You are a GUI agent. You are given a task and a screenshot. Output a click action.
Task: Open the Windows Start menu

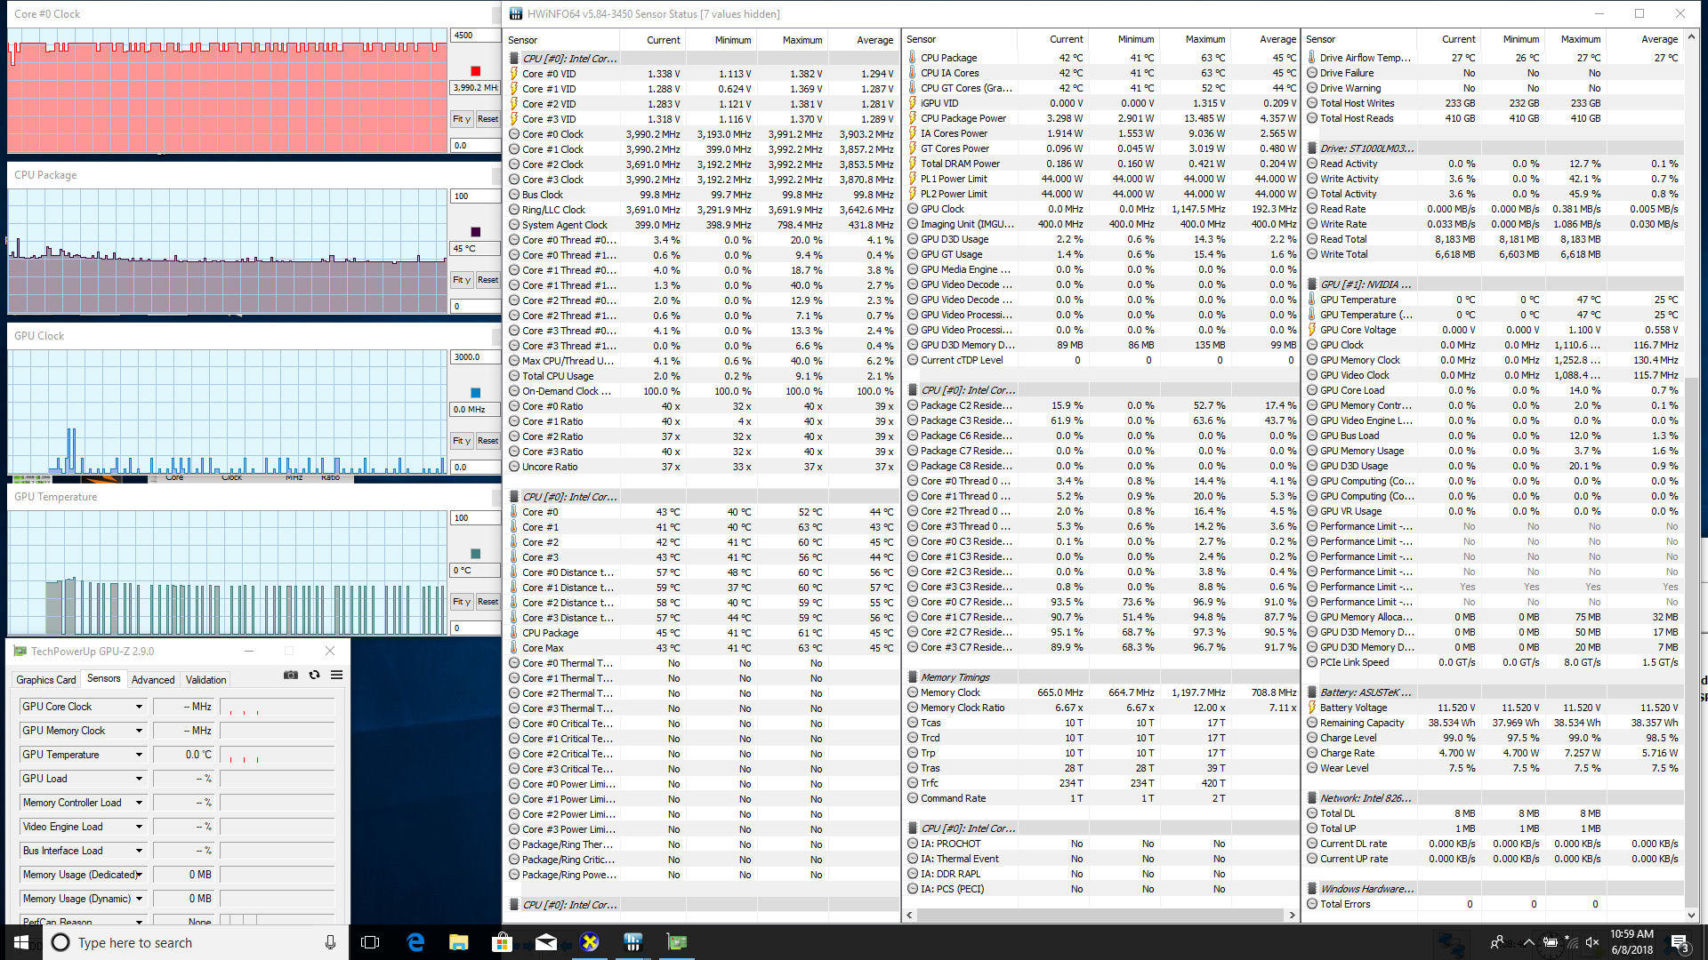[x=21, y=942]
